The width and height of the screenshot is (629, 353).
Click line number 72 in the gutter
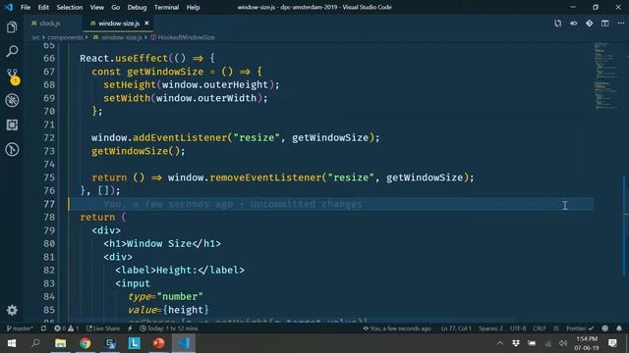(49, 137)
